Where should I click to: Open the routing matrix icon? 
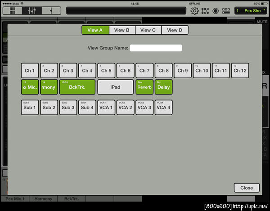click(205, 11)
